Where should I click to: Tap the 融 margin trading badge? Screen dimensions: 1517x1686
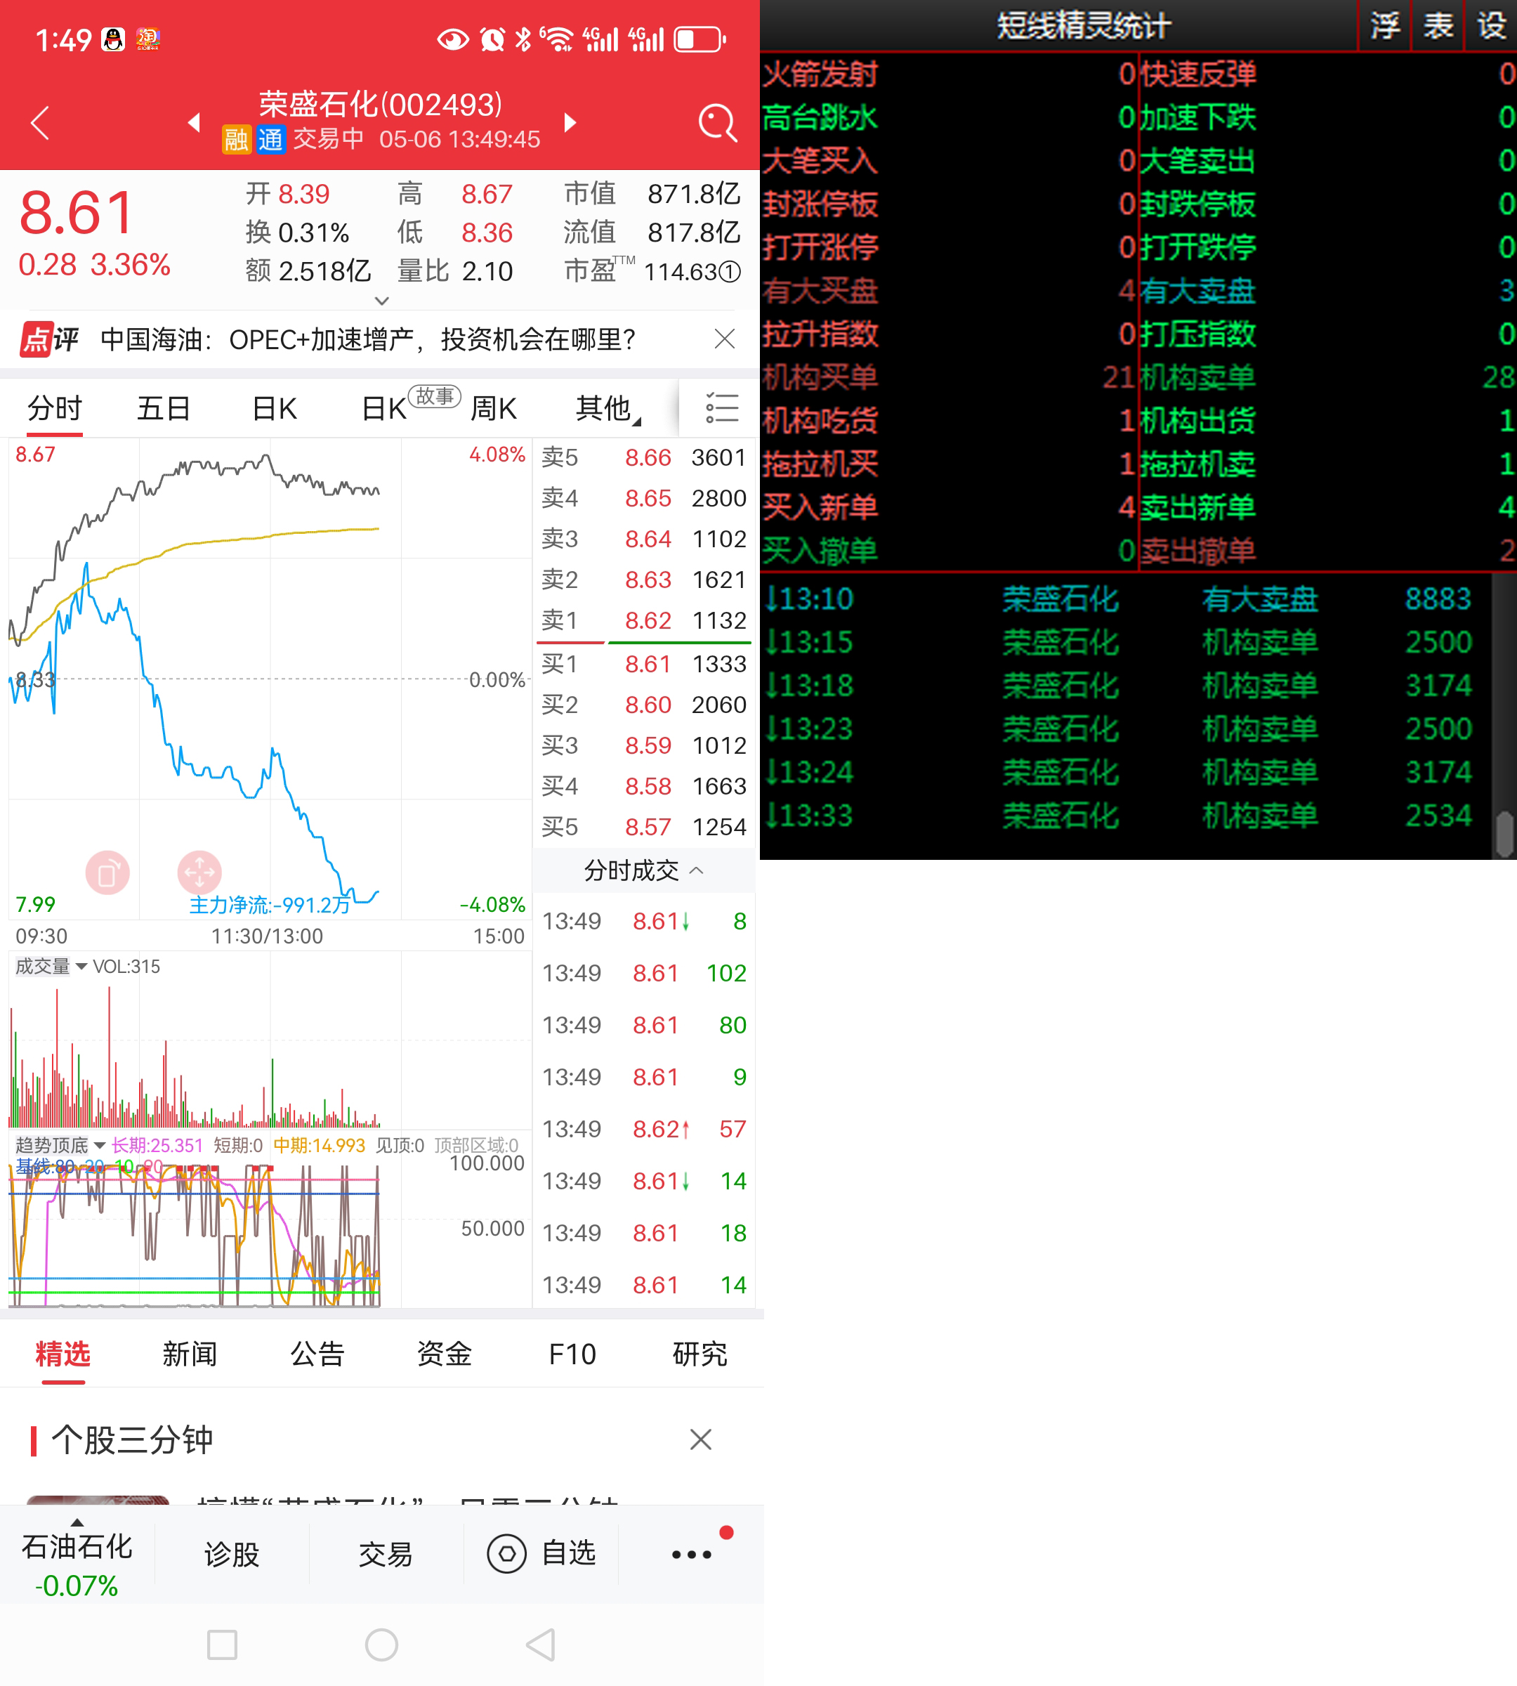236,139
